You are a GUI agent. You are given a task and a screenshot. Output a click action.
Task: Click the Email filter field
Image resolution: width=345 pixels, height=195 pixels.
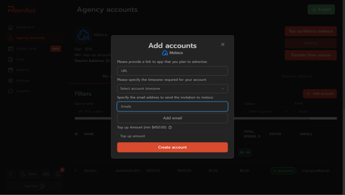pos(315,111)
